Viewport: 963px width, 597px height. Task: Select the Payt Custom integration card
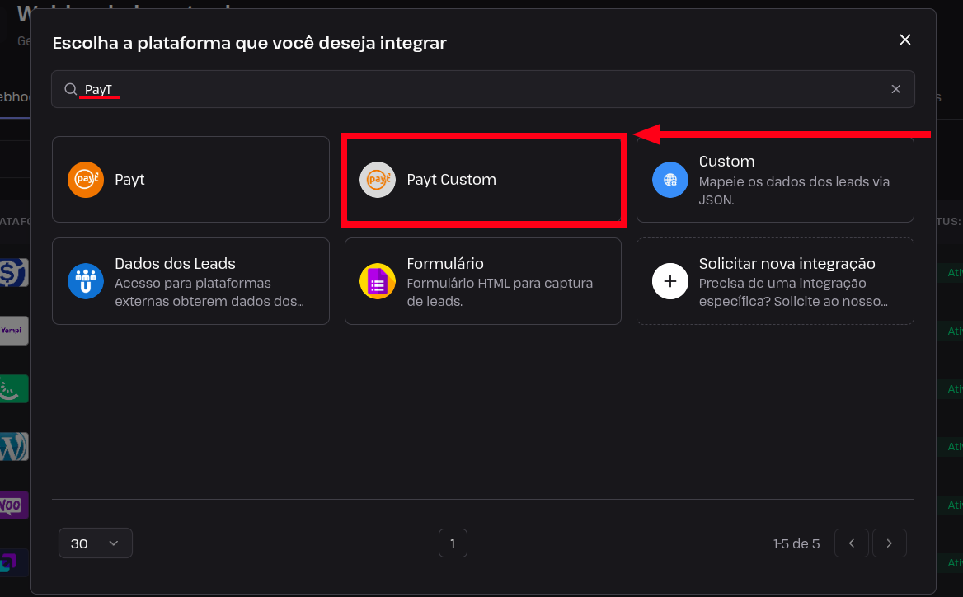[x=483, y=179]
